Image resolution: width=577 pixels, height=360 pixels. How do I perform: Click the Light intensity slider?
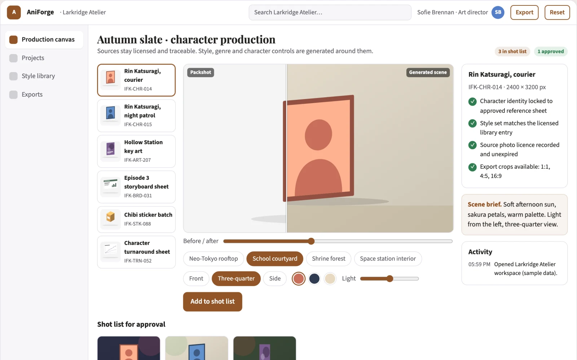click(x=389, y=279)
